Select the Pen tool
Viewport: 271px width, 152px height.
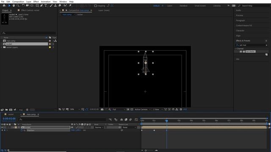(x=41, y=5)
